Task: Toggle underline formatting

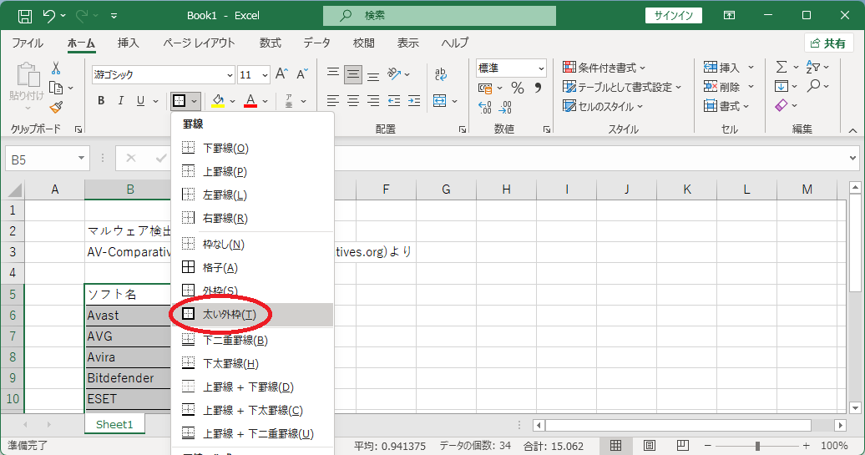Action: pos(140,101)
